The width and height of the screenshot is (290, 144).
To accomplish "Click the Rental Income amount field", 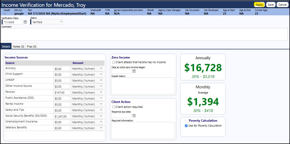I will 62,104.
